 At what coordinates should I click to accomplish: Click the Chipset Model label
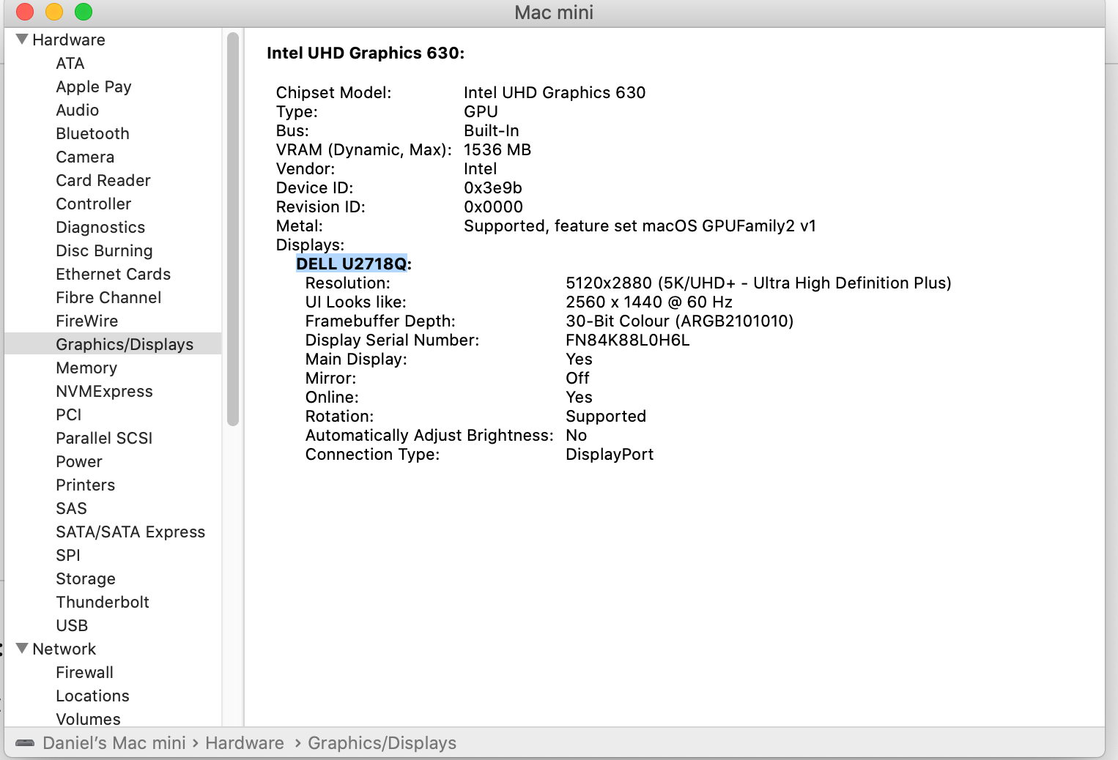[x=334, y=92]
